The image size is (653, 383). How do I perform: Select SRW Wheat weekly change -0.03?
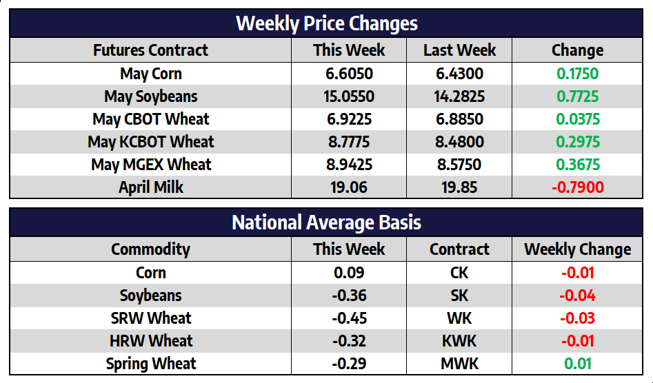pos(577,318)
